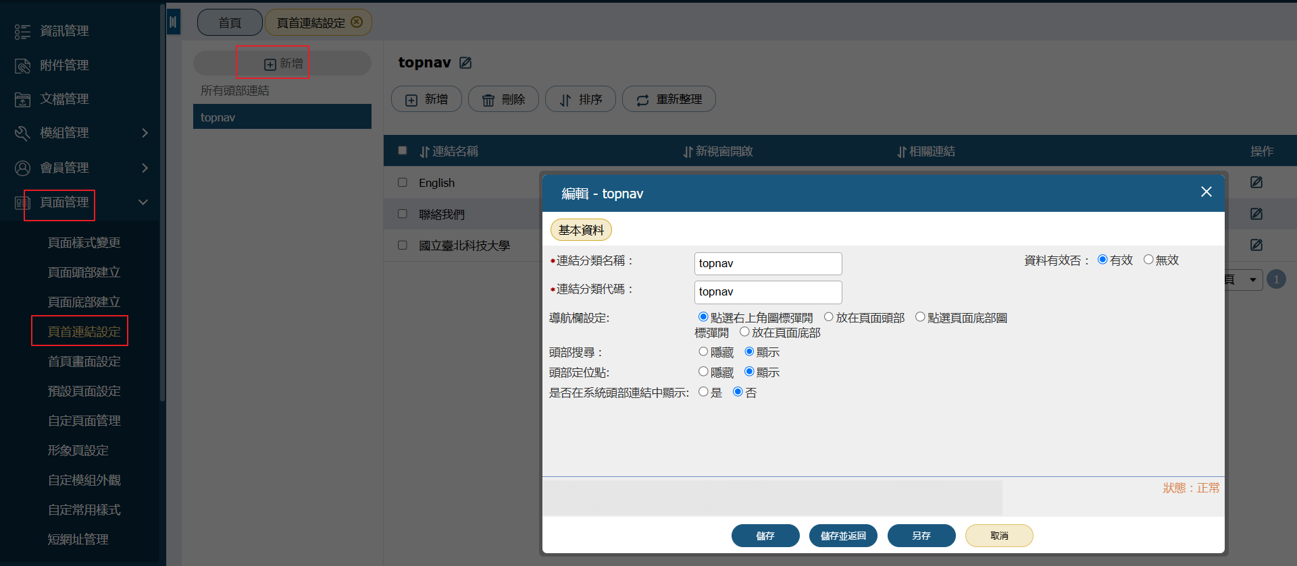The image size is (1297, 566).
Task: Select 是 for 是否在系統頭部連結中顯示
Action: click(x=703, y=392)
